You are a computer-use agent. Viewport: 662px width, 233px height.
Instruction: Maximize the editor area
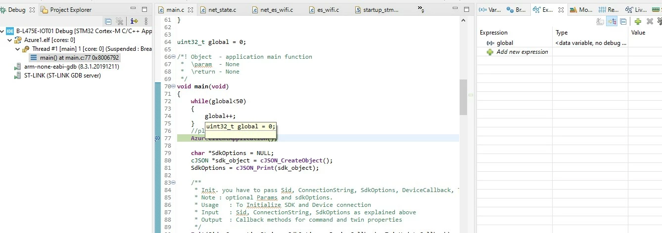pos(467,9)
